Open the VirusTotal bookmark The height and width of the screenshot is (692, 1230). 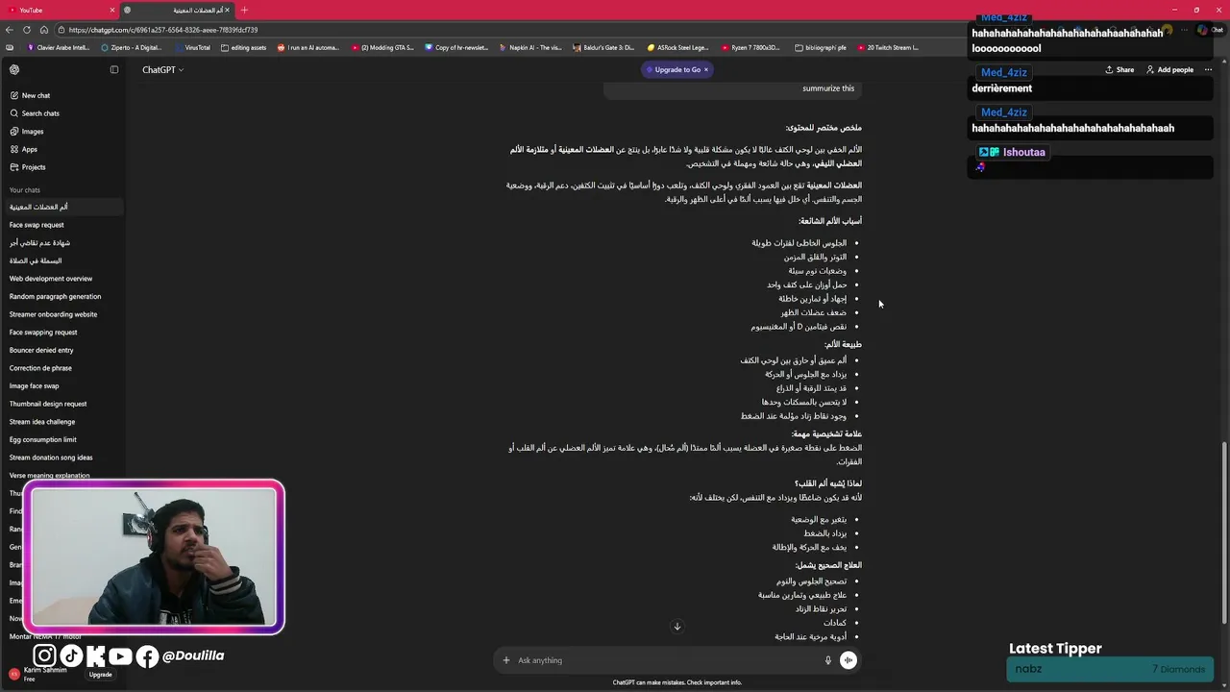(192, 47)
